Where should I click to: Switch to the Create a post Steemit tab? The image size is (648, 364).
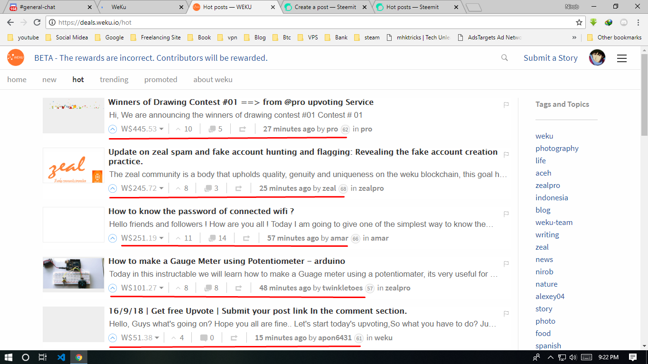pos(326,7)
